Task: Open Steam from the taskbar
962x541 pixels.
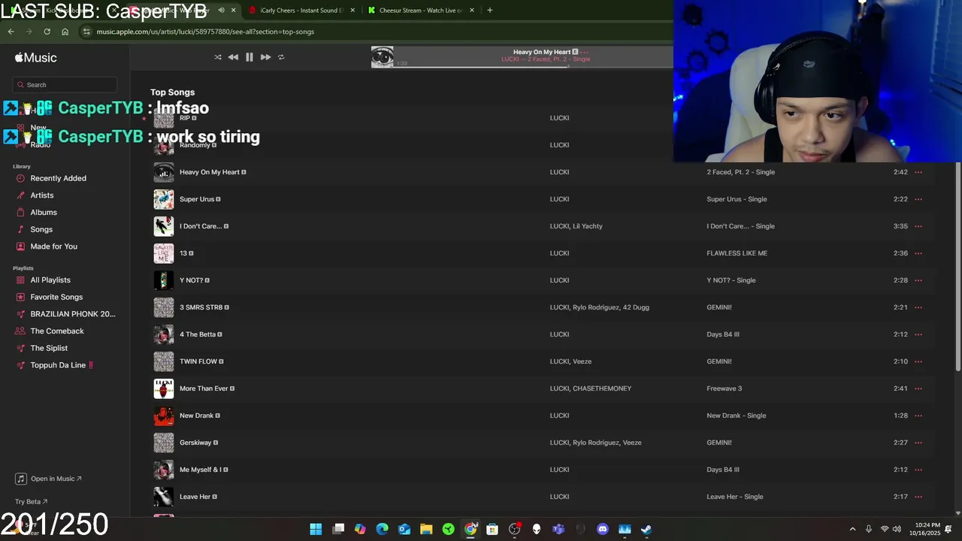Action: point(646,529)
